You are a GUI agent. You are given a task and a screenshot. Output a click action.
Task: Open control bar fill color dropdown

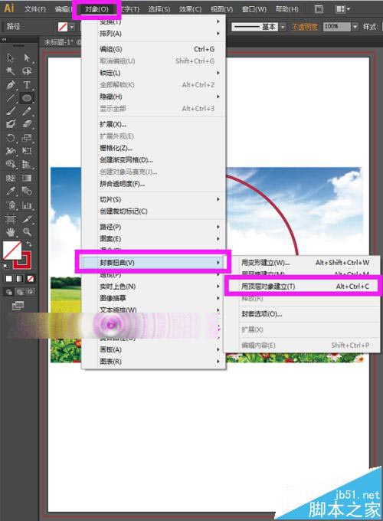click(x=72, y=27)
